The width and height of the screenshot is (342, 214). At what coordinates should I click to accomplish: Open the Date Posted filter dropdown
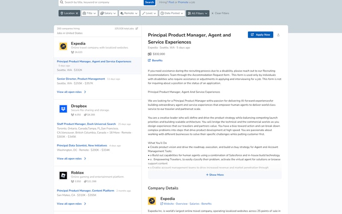tap(172, 13)
